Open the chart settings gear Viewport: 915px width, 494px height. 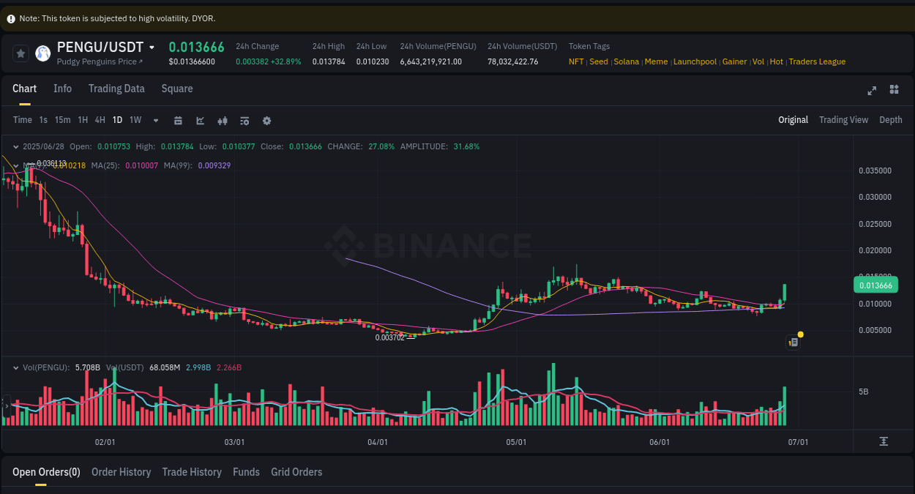[x=266, y=120]
